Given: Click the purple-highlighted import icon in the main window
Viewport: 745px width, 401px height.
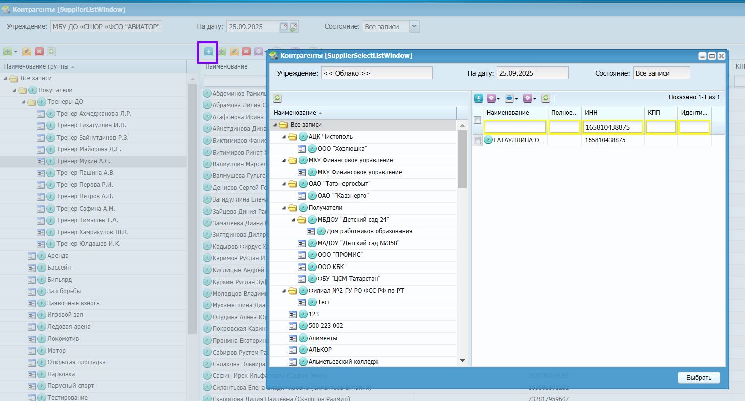Looking at the screenshot, I should pyautogui.click(x=208, y=51).
